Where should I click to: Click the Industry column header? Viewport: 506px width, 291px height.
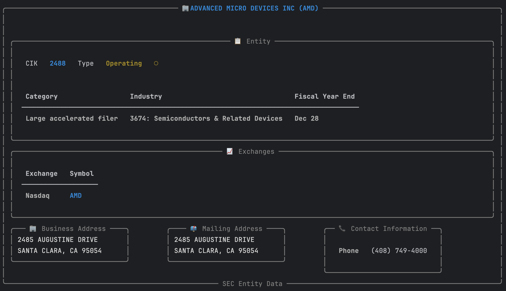coord(146,97)
